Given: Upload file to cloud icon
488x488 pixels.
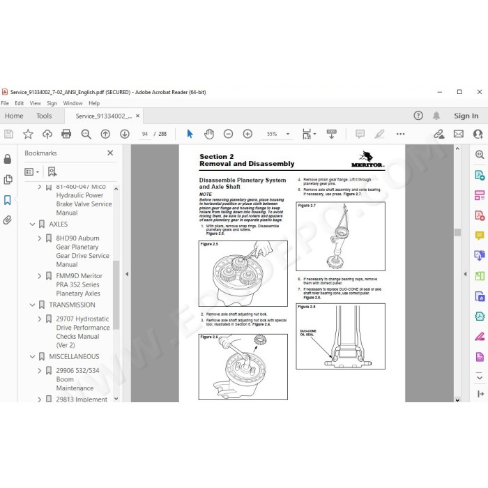Looking at the screenshot, I should [47, 134].
